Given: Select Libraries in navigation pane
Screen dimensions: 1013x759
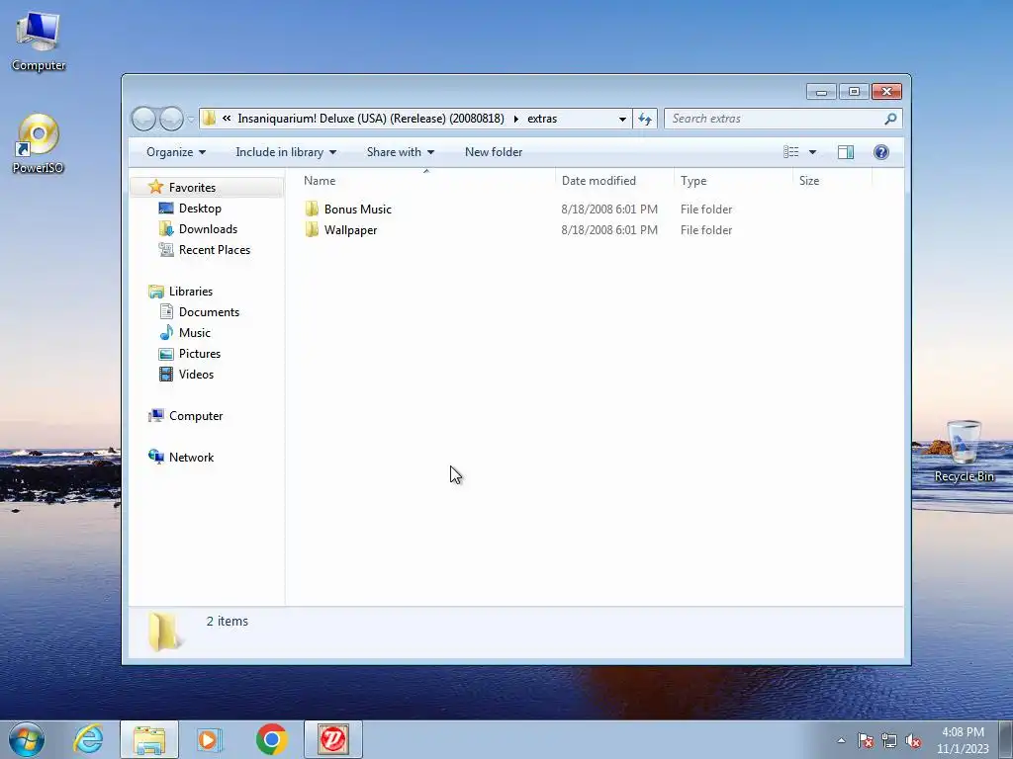Looking at the screenshot, I should tap(191, 292).
